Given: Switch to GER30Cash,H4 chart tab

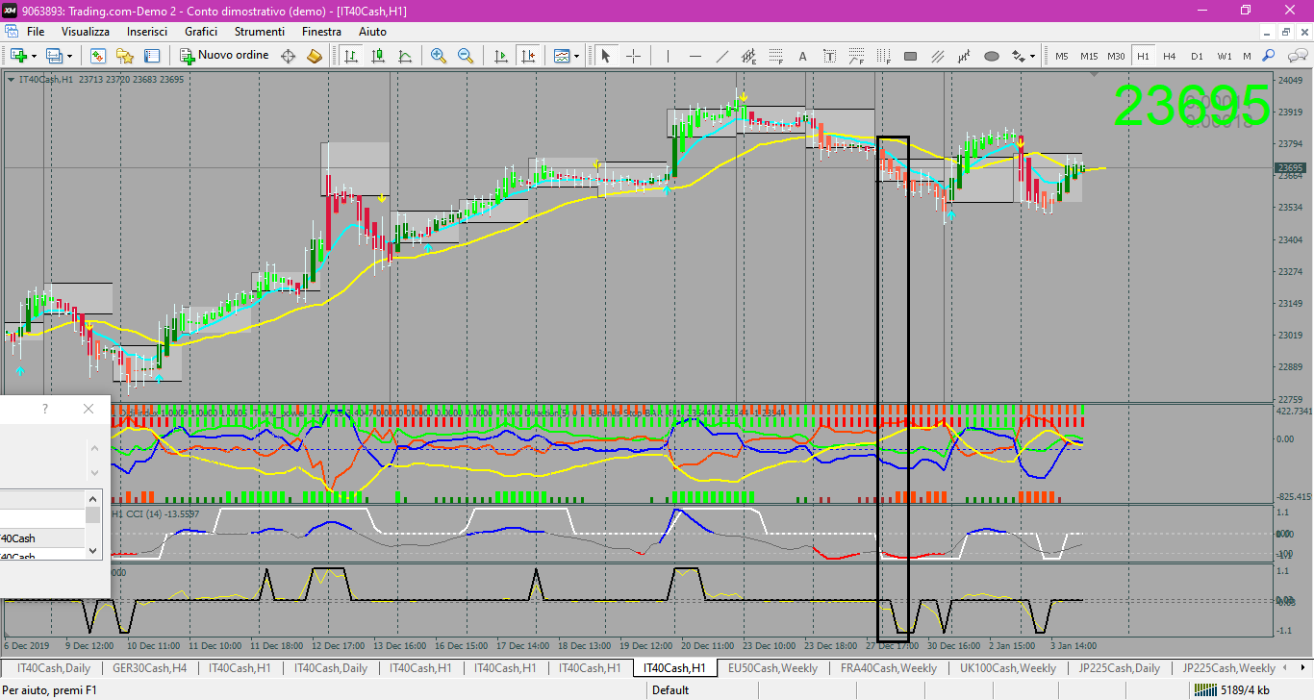Looking at the screenshot, I should point(149,667).
